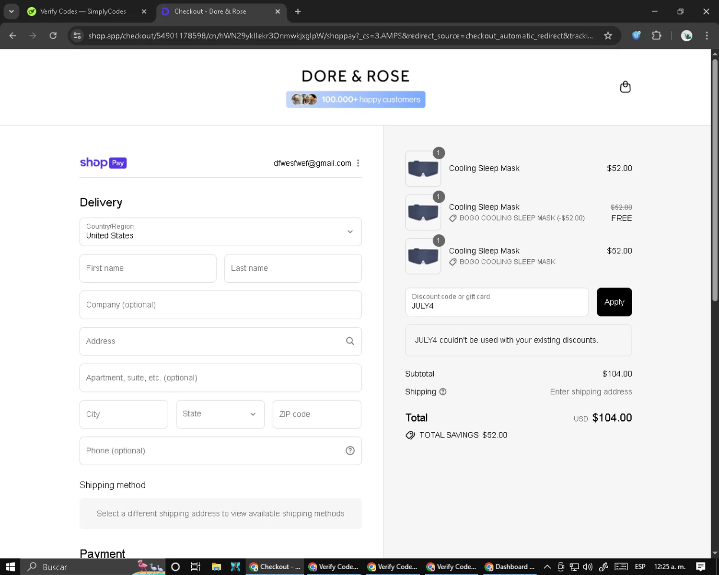Go back to the previous page
Viewport: 719px width, 575px height.
[x=13, y=35]
